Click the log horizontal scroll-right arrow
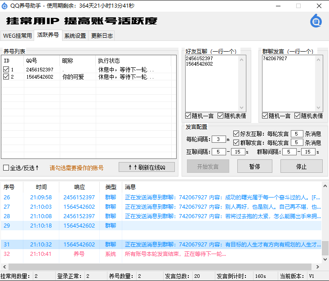Viewport: 329px width, 281px height. click(317, 267)
